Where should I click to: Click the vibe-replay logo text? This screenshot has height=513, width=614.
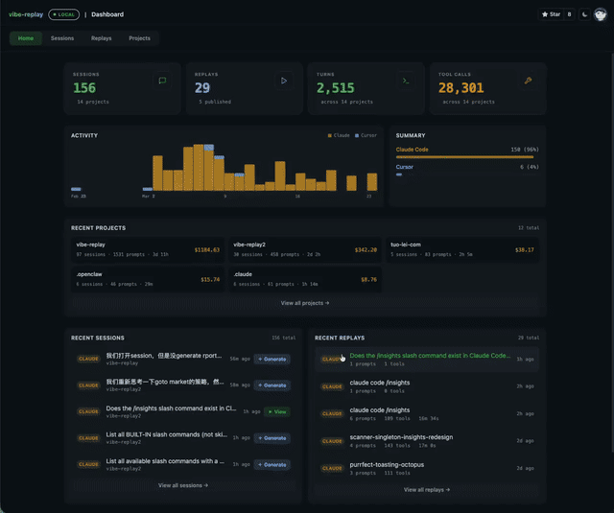[x=26, y=14]
